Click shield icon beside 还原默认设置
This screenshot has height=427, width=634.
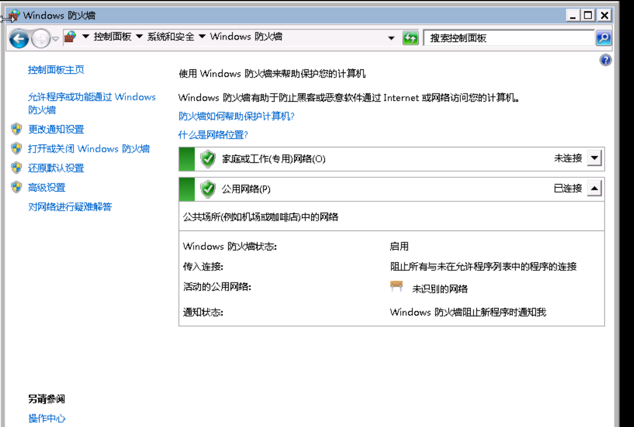click(16, 168)
